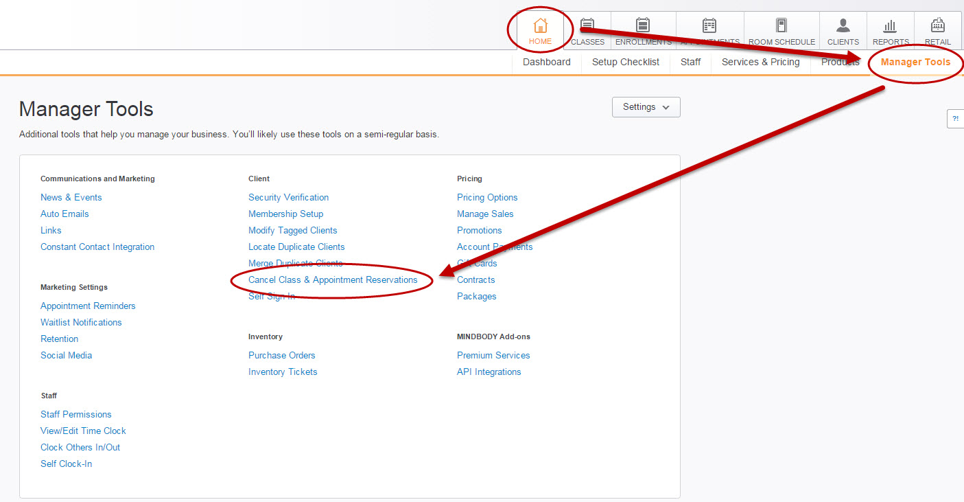964x502 pixels.
Task: Open the Reports bar chart icon
Action: [x=890, y=26]
